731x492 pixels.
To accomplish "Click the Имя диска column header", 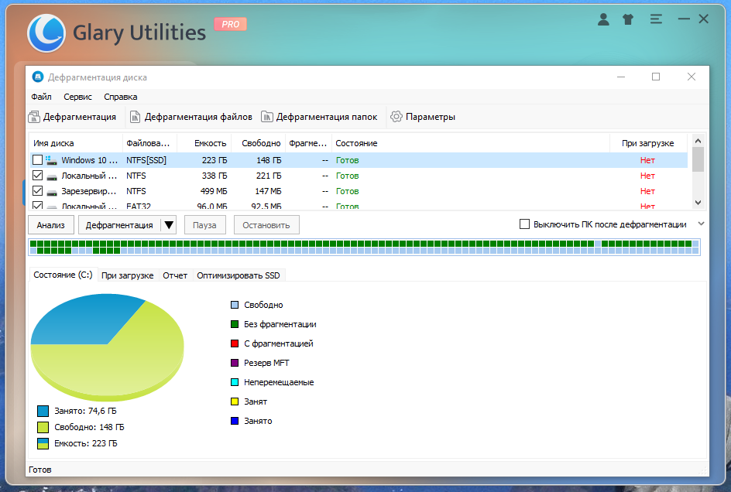I will (76, 143).
